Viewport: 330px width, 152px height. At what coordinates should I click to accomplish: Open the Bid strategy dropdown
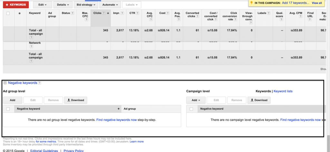coord(85,4)
